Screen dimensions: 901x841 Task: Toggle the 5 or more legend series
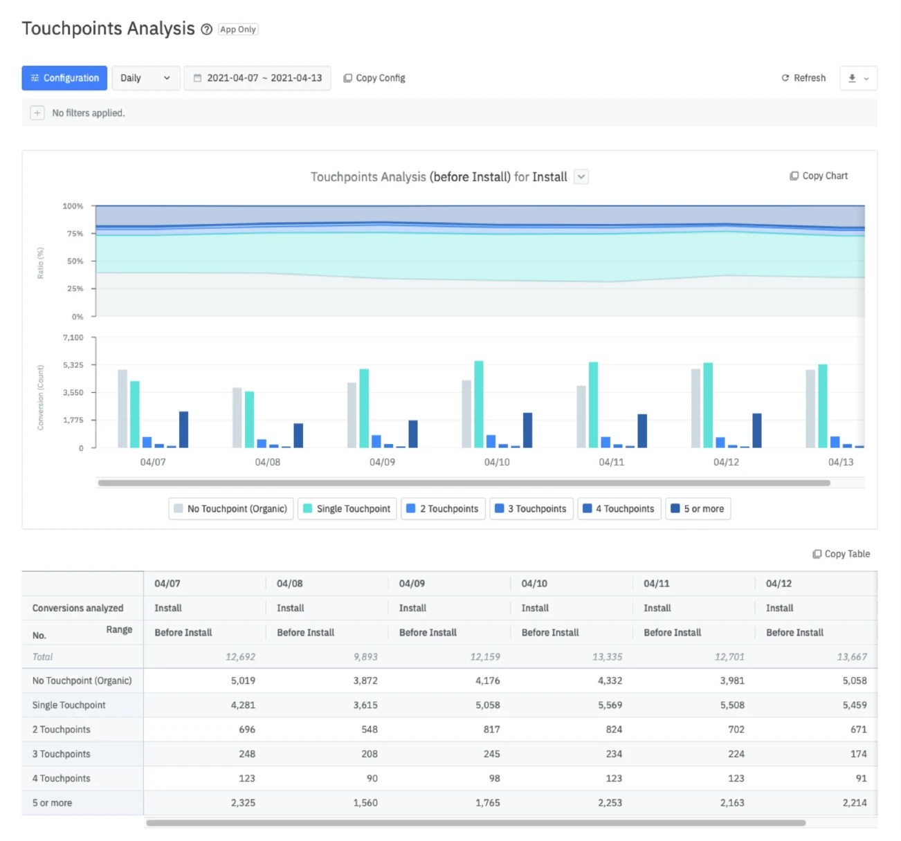point(698,509)
